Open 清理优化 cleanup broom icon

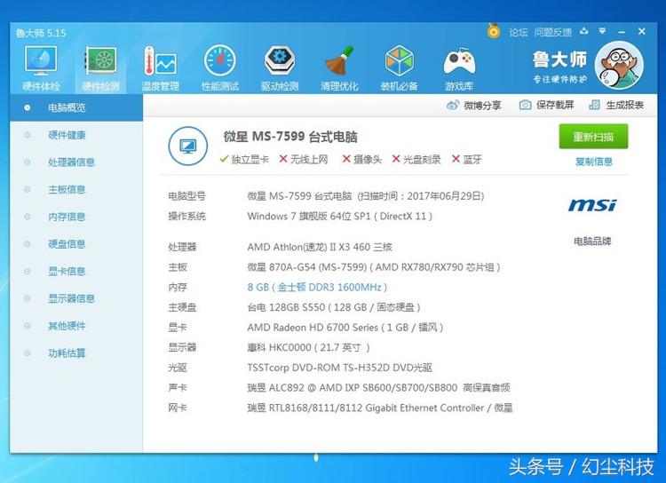[x=339, y=68]
